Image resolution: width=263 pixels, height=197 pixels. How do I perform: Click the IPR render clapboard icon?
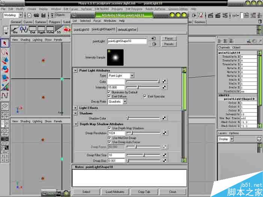(218, 15)
